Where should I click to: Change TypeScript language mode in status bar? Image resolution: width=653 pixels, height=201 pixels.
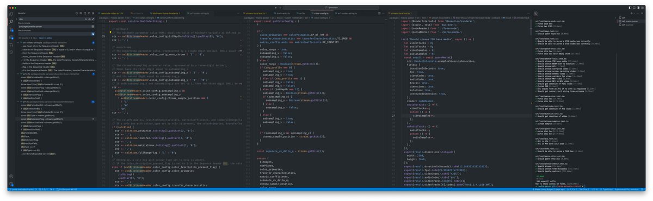click(606, 189)
